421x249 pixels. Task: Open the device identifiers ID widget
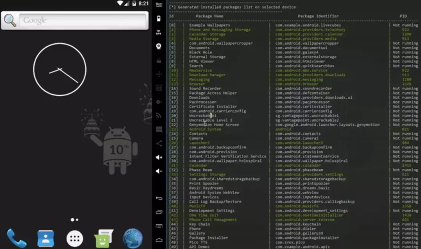coord(159,88)
